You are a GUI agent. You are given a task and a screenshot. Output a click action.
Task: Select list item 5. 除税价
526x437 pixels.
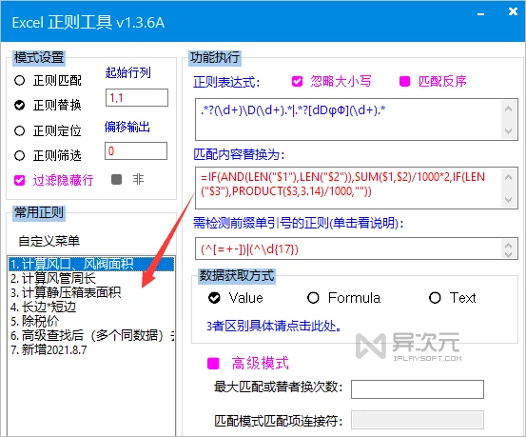(91, 322)
